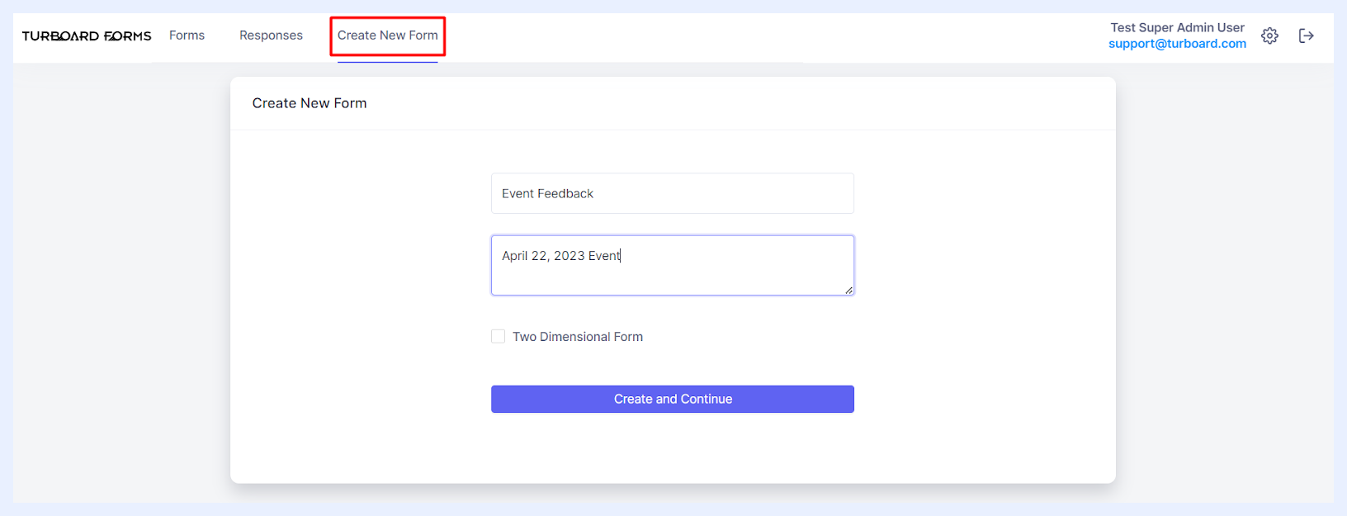Open the Forms tab

(x=187, y=36)
